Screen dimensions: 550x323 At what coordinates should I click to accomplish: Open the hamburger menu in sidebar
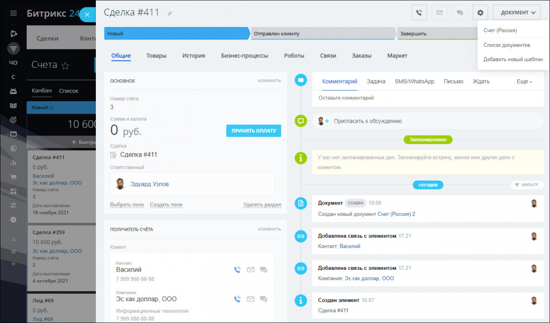[x=13, y=13]
